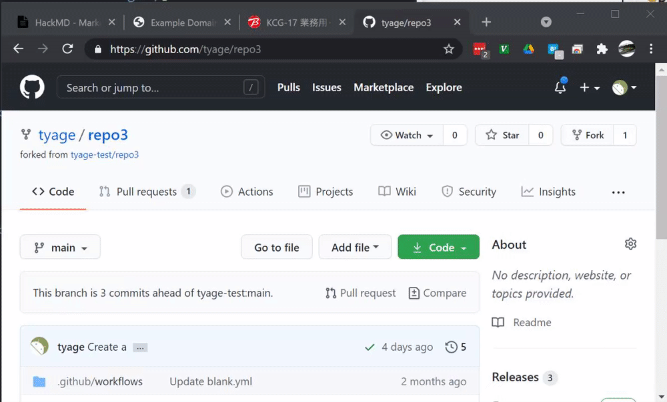Open the .github/workflows folder
The image size is (667, 402).
[100, 381]
